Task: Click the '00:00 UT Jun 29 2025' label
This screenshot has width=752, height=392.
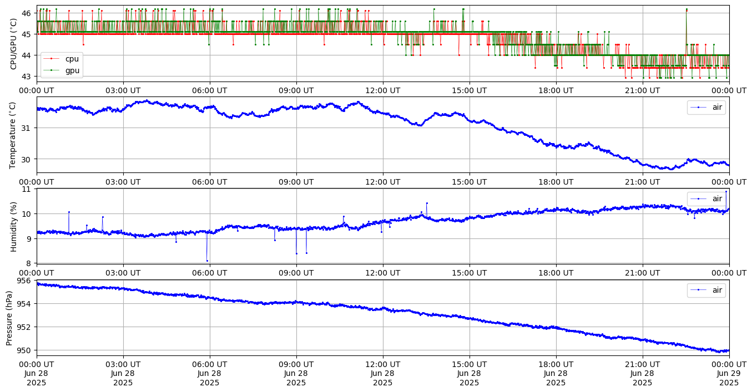Action: 729,374
